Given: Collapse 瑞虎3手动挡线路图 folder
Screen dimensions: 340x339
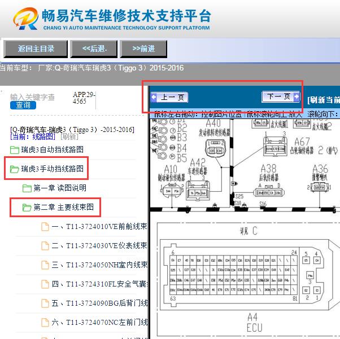Looking at the screenshot, I should (x=53, y=169).
